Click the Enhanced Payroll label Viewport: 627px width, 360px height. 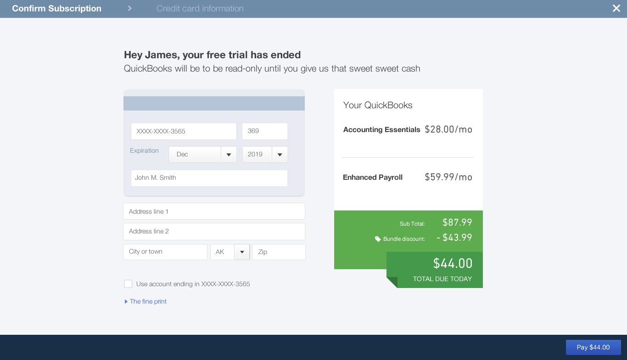pyautogui.click(x=373, y=177)
